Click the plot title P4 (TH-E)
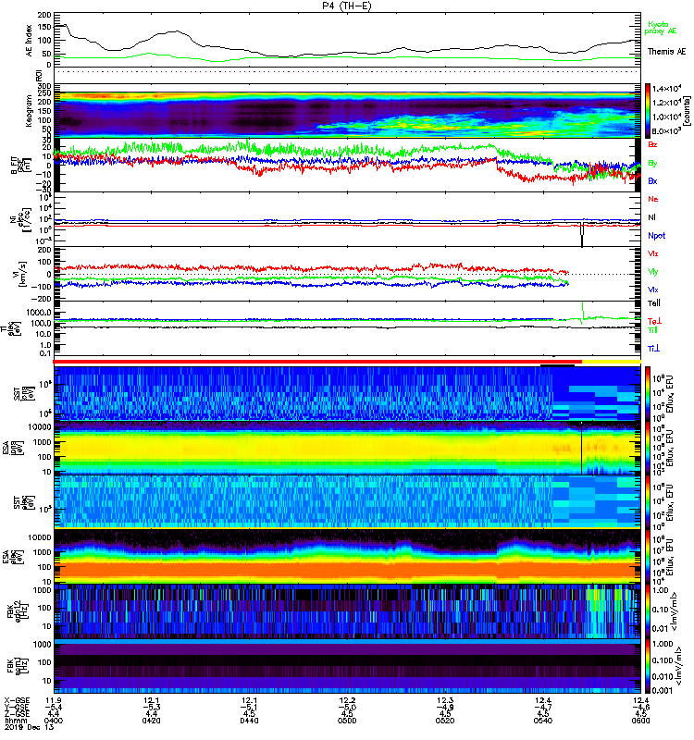 (347, 6)
